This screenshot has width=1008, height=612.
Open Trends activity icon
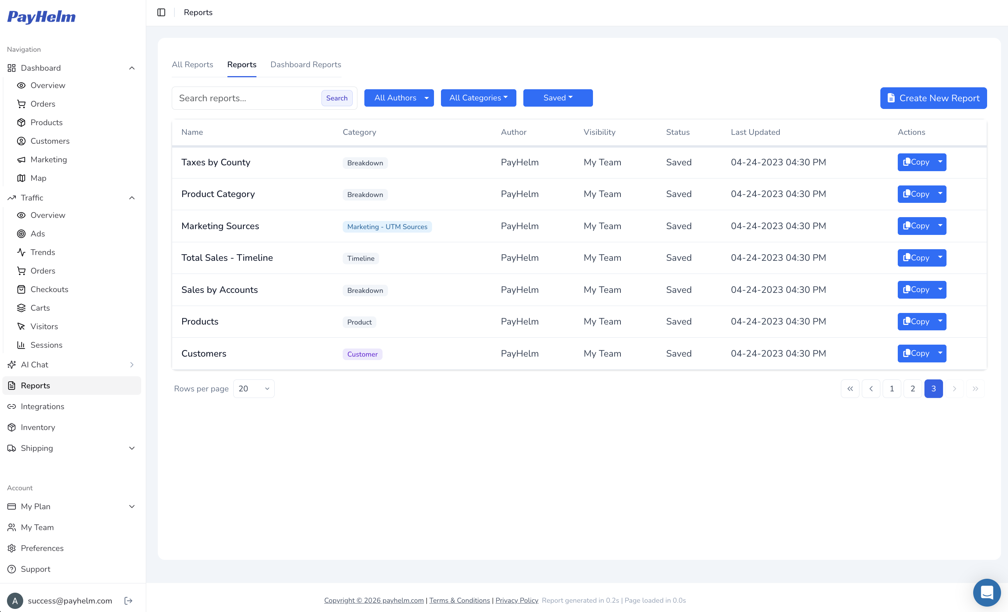tap(21, 252)
